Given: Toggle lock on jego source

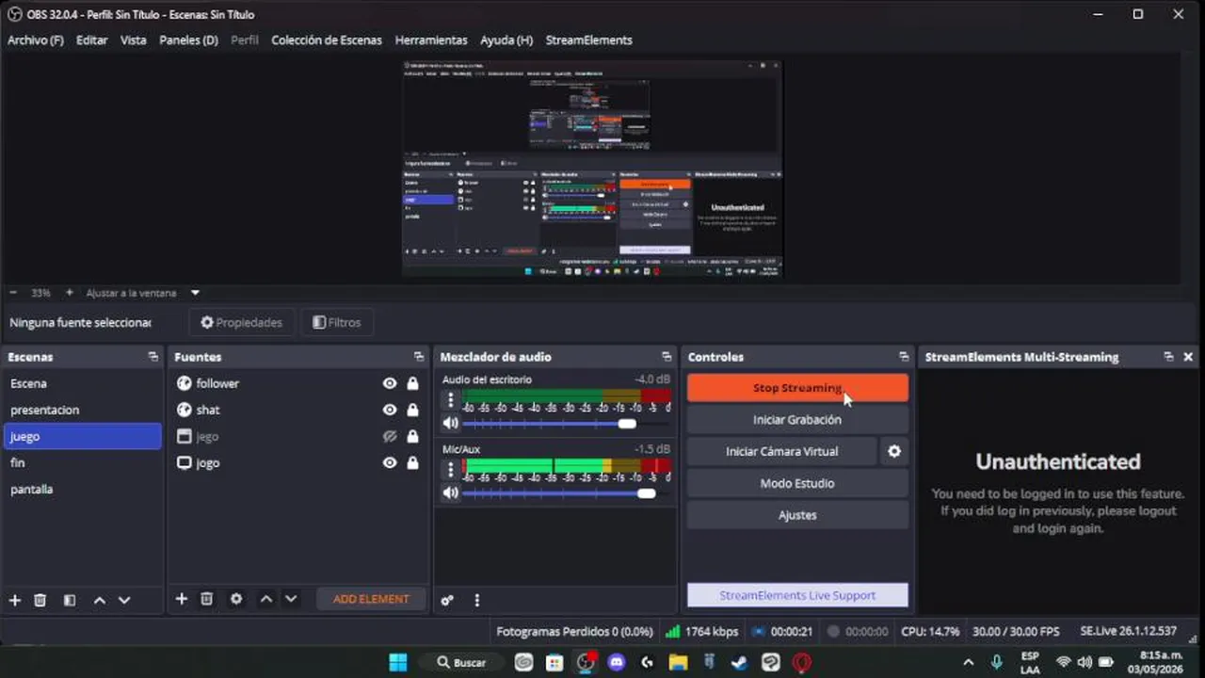Looking at the screenshot, I should point(412,436).
